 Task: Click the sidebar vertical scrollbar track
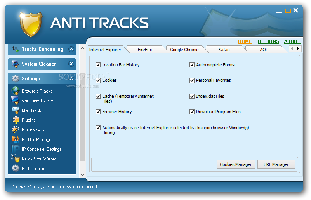point(83,111)
